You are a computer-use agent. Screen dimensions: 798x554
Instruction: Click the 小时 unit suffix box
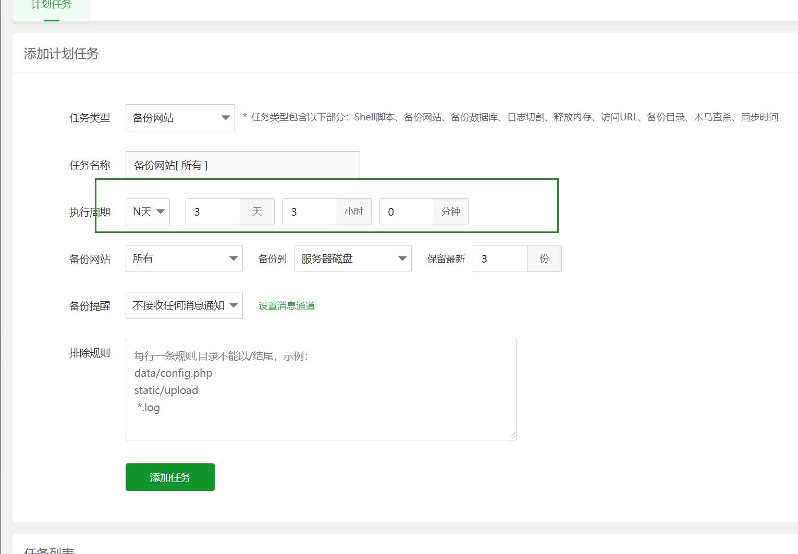tap(354, 212)
